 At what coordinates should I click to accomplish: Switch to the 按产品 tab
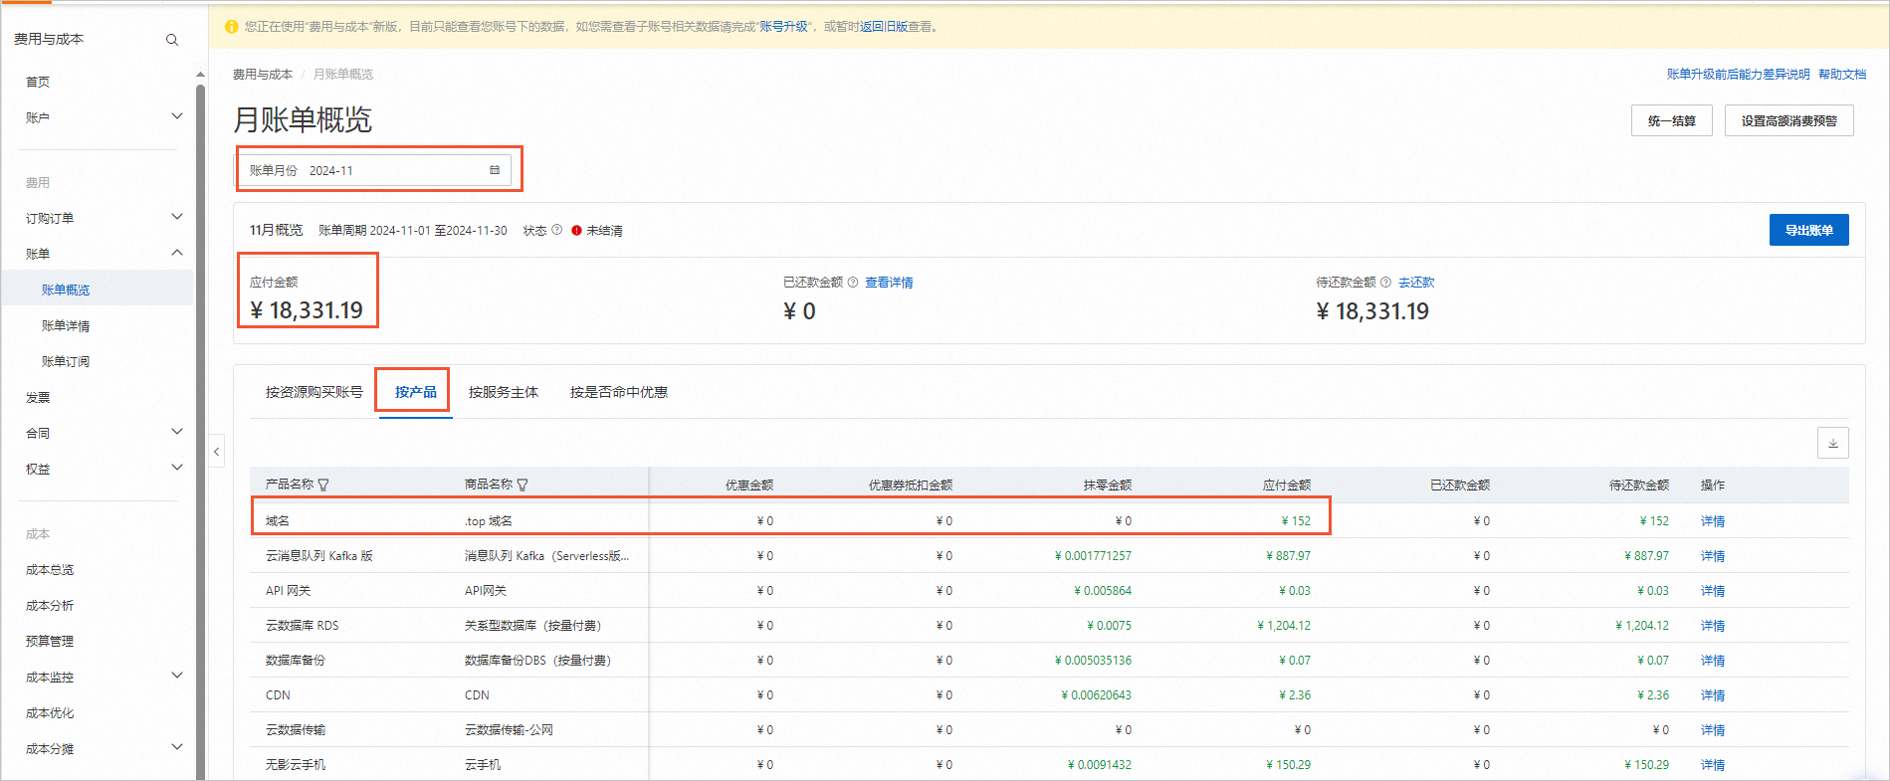pyautogui.click(x=416, y=392)
